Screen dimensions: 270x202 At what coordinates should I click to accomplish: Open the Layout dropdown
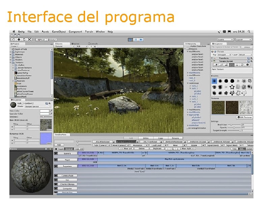click(x=243, y=40)
